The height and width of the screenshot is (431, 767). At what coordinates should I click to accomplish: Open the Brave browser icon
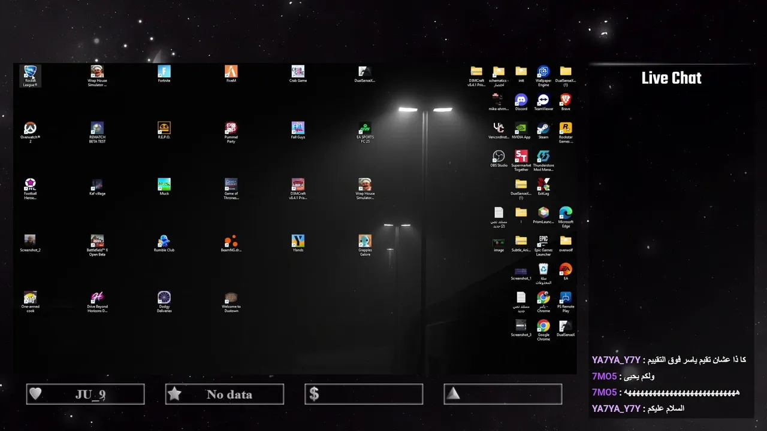[x=565, y=102]
